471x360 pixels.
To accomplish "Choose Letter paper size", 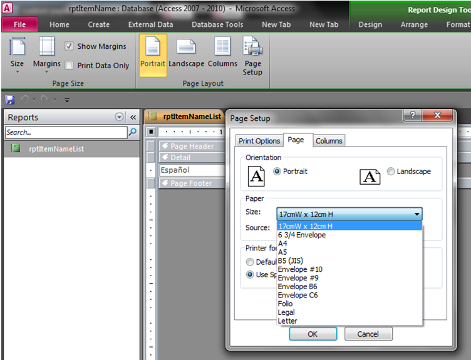I will click(349, 321).
